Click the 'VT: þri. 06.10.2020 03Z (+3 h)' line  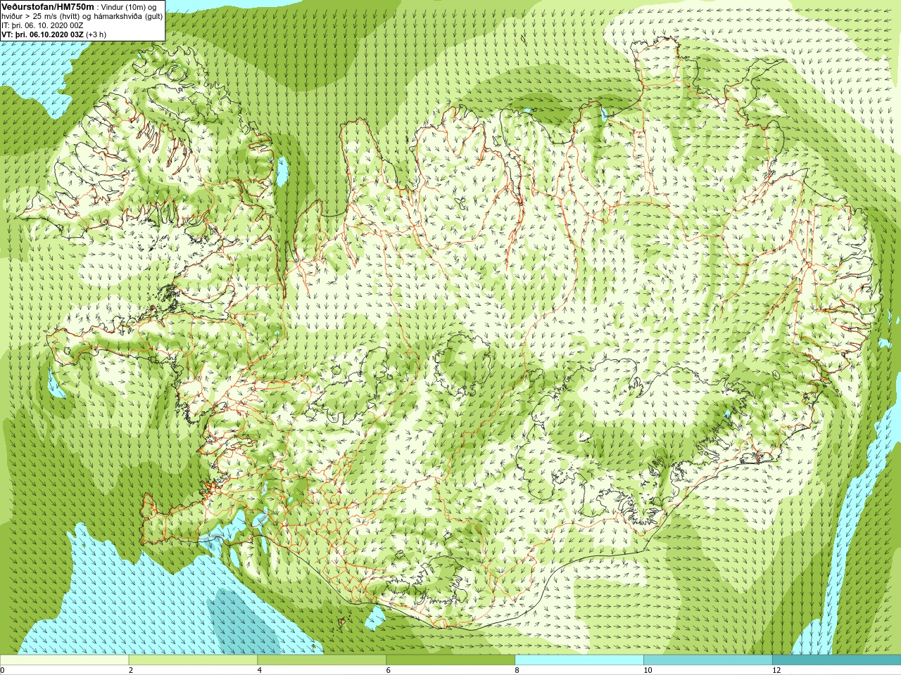click(x=54, y=34)
